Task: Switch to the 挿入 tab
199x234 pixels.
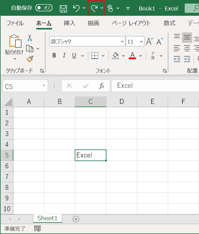Action: [69, 23]
